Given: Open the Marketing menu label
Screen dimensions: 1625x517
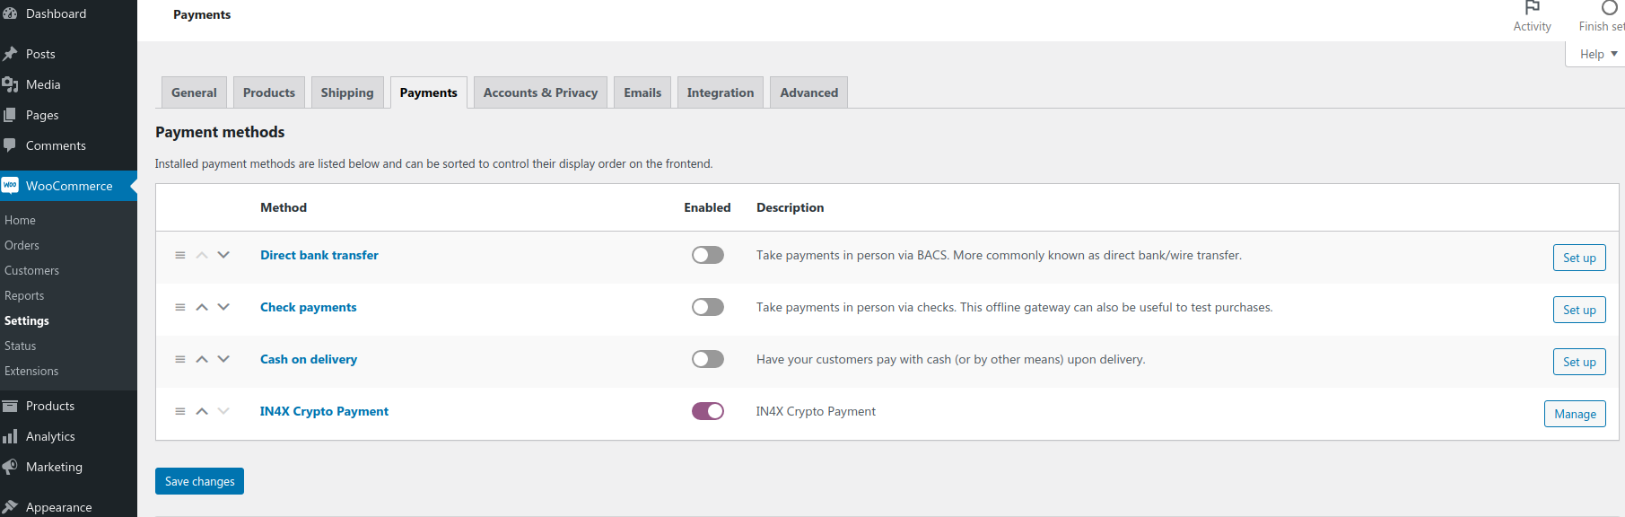Looking at the screenshot, I should (54, 467).
